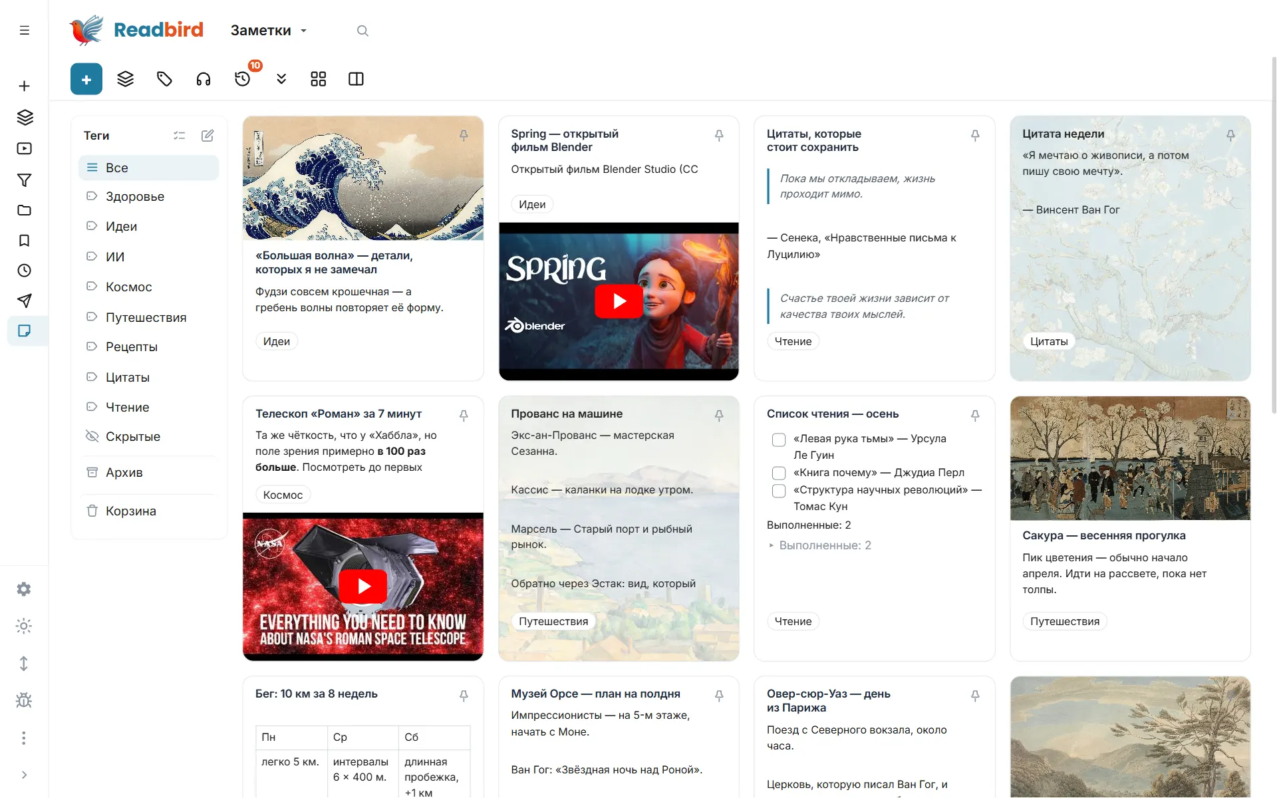The height and width of the screenshot is (798, 1277).
Task: Open the sidebar stack icon
Action: (x=25, y=118)
